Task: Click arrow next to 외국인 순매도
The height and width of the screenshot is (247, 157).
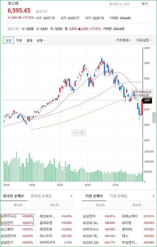Action: tap(72, 196)
